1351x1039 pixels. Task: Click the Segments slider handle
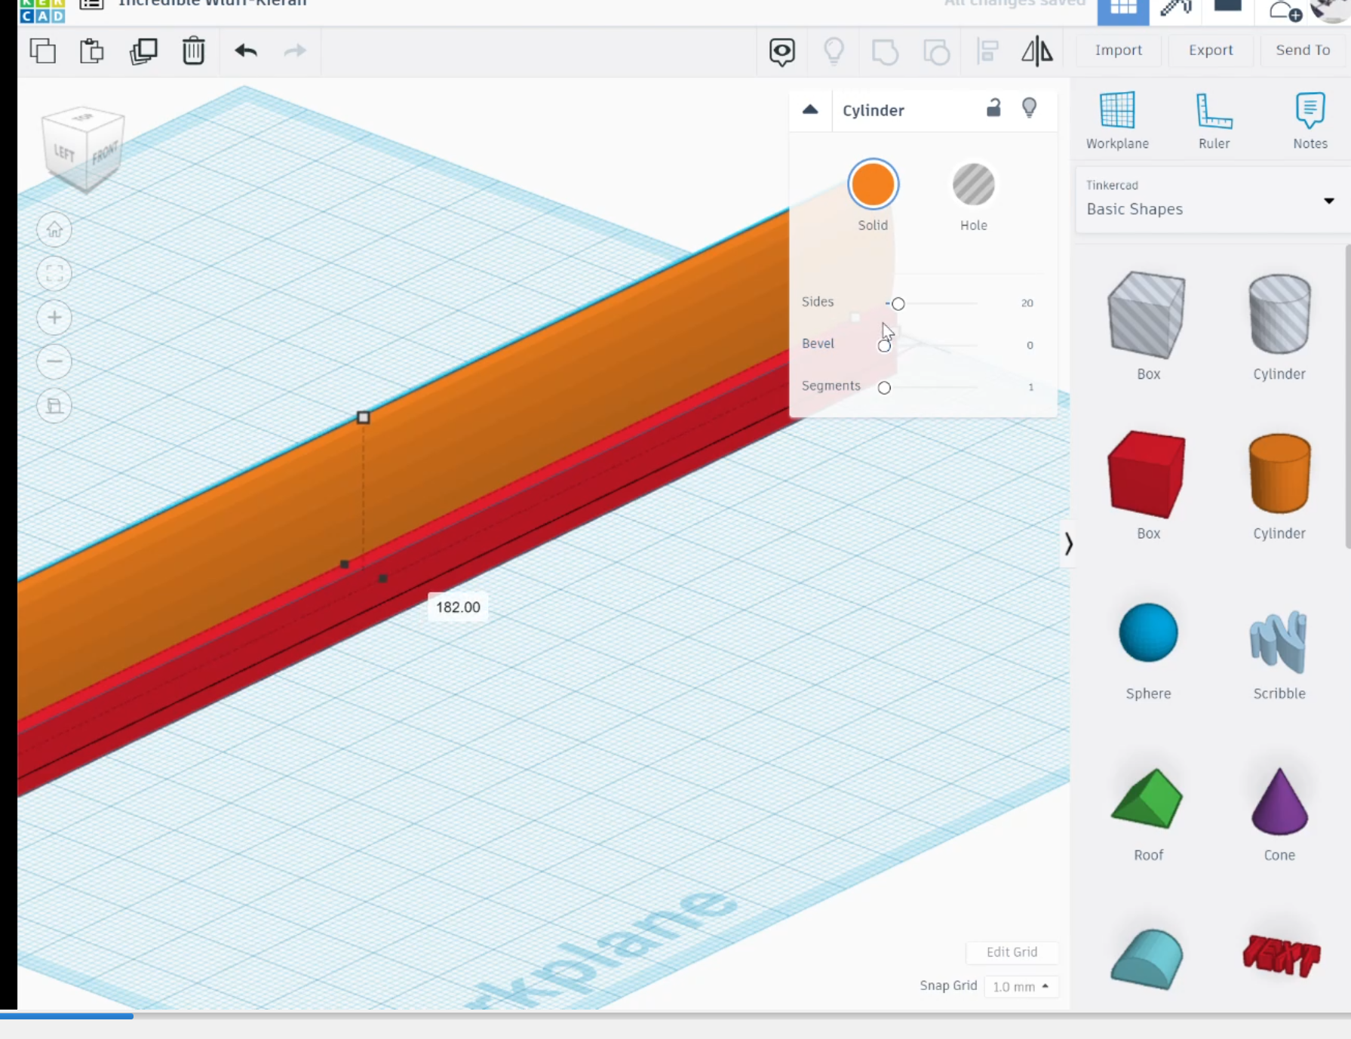click(884, 388)
